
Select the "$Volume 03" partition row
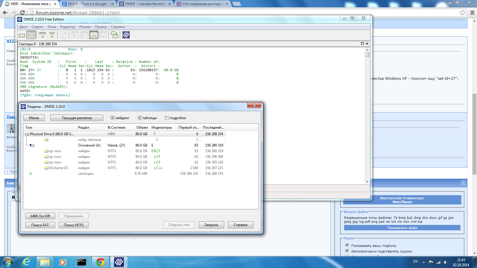(x=58, y=168)
